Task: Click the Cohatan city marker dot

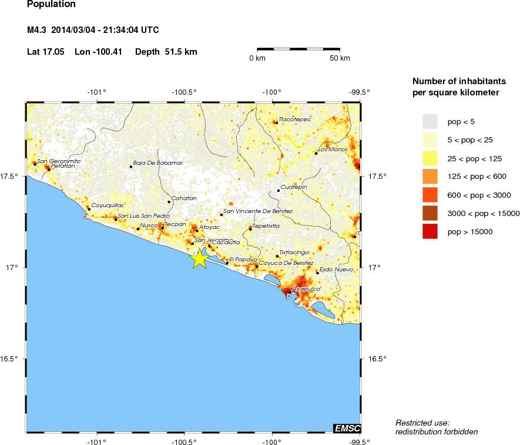Action: click(169, 202)
